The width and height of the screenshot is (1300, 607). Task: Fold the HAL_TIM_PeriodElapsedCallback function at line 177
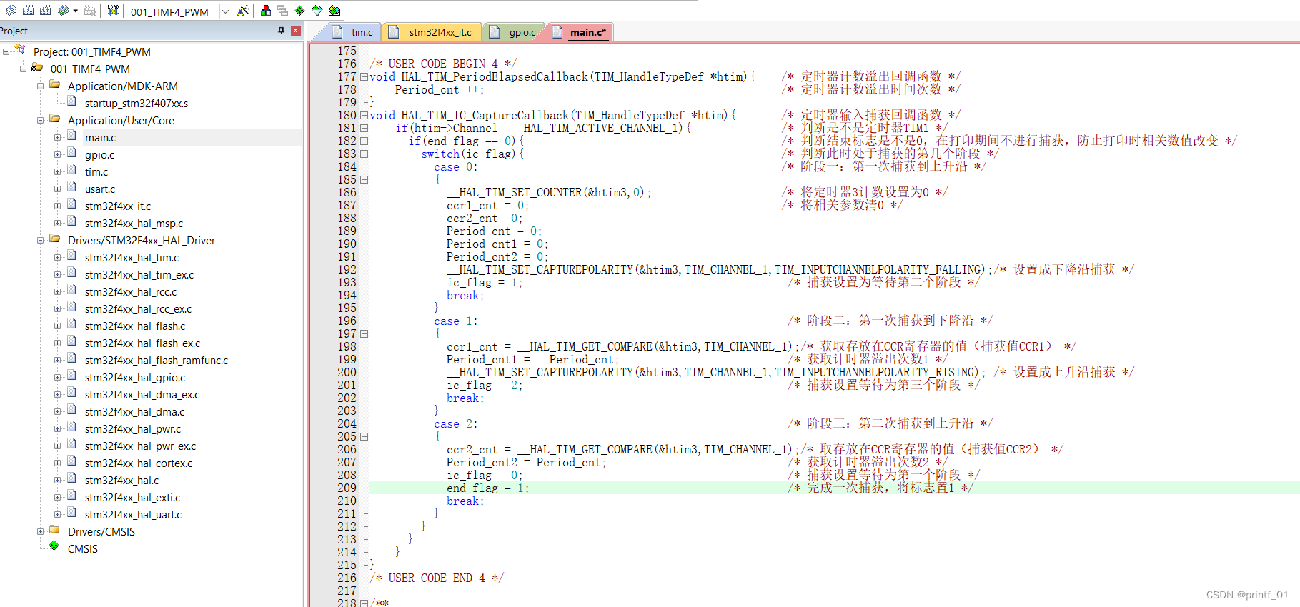(364, 77)
